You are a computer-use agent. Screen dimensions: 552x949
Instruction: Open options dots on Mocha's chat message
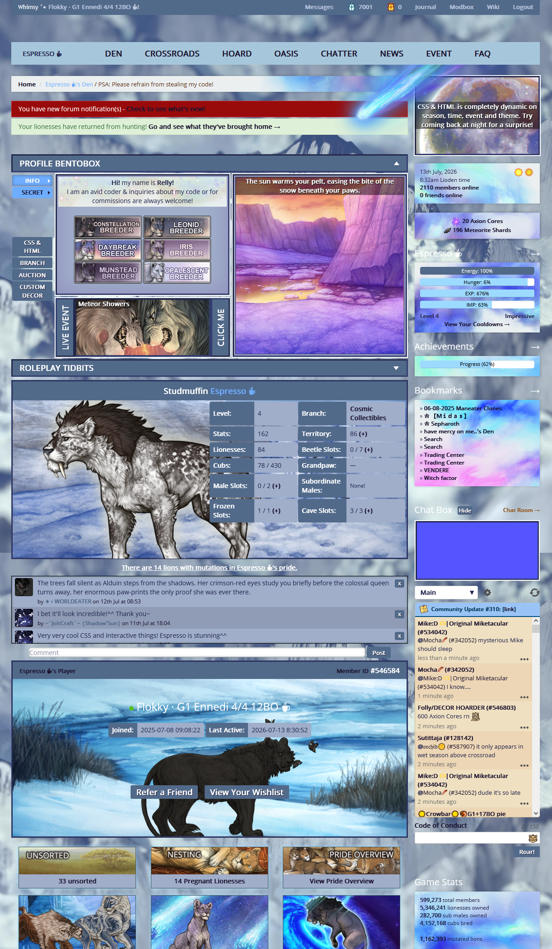tap(524, 697)
